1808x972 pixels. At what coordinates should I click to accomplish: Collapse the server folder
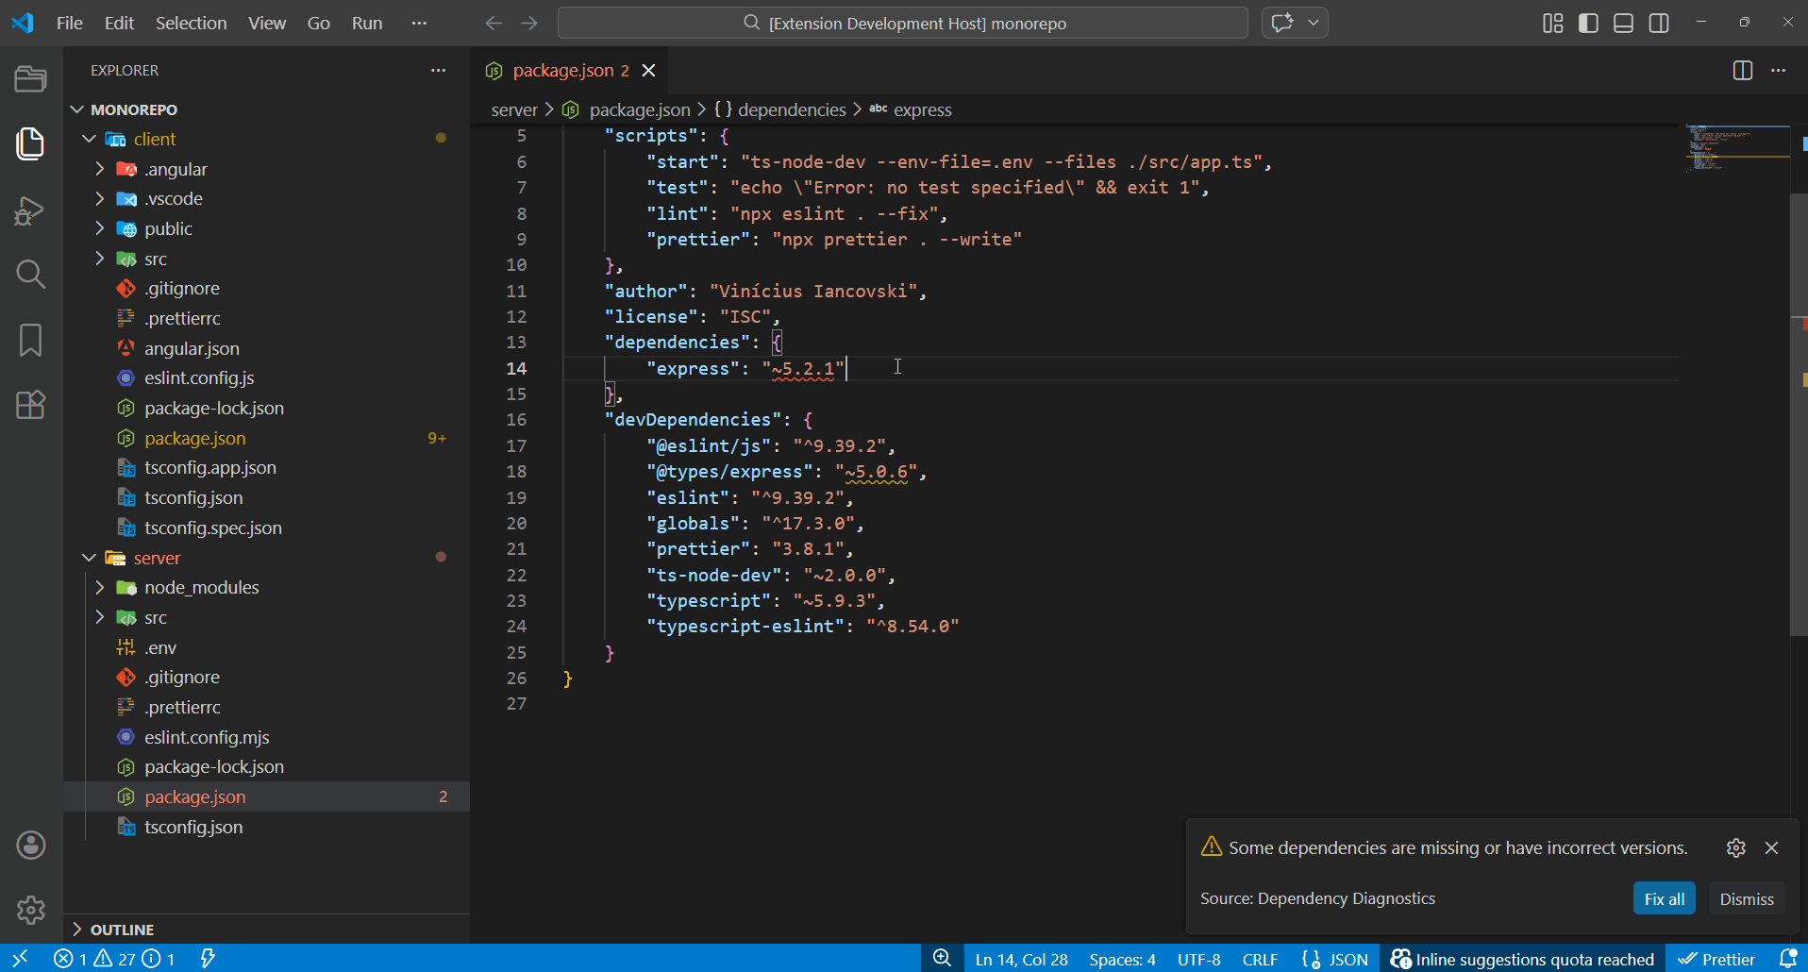click(x=89, y=558)
